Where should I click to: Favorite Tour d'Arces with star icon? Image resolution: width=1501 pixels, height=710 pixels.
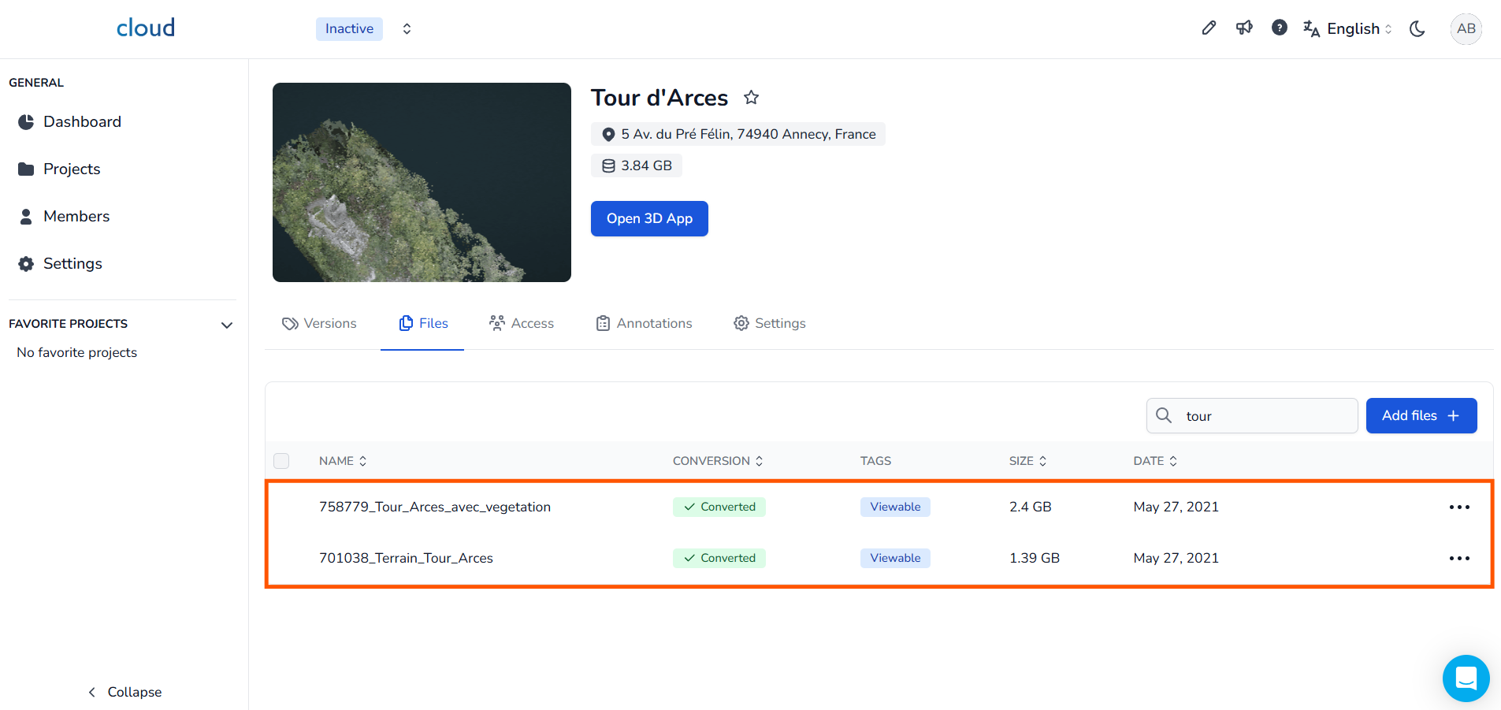tap(752, 98)
